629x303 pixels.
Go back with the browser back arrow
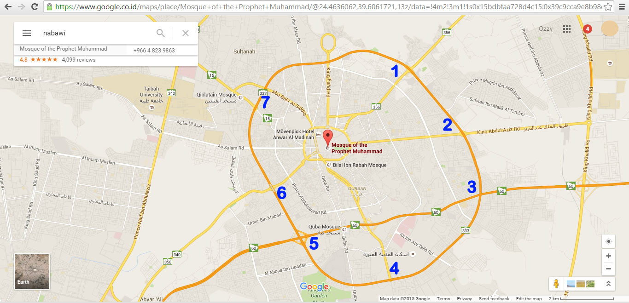8,7
